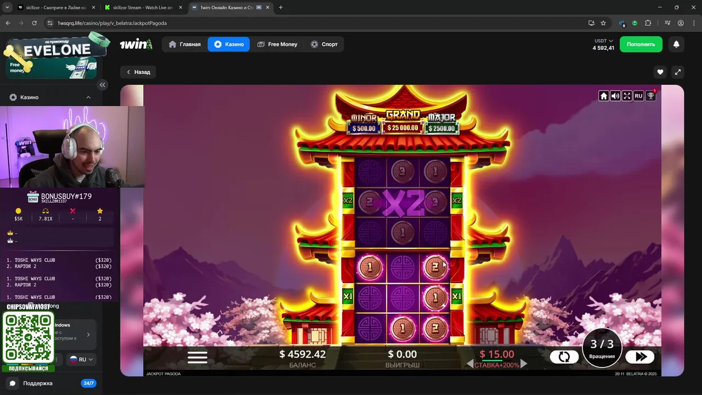Click the GRAND $25 000.00 jackpot
702x395 pixels.
[x=403, y=121]
